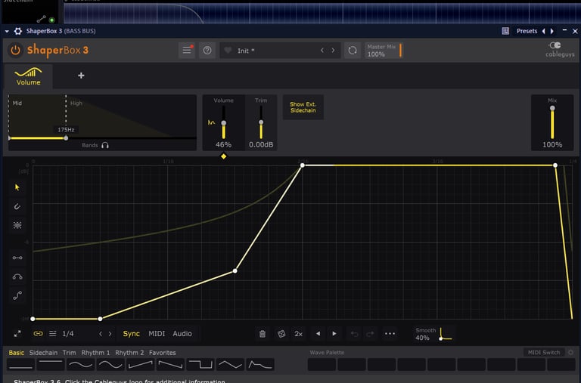Decrease LFO length with left chevron
This screenshot has width=581, height=383.
[x=101, y=334]
